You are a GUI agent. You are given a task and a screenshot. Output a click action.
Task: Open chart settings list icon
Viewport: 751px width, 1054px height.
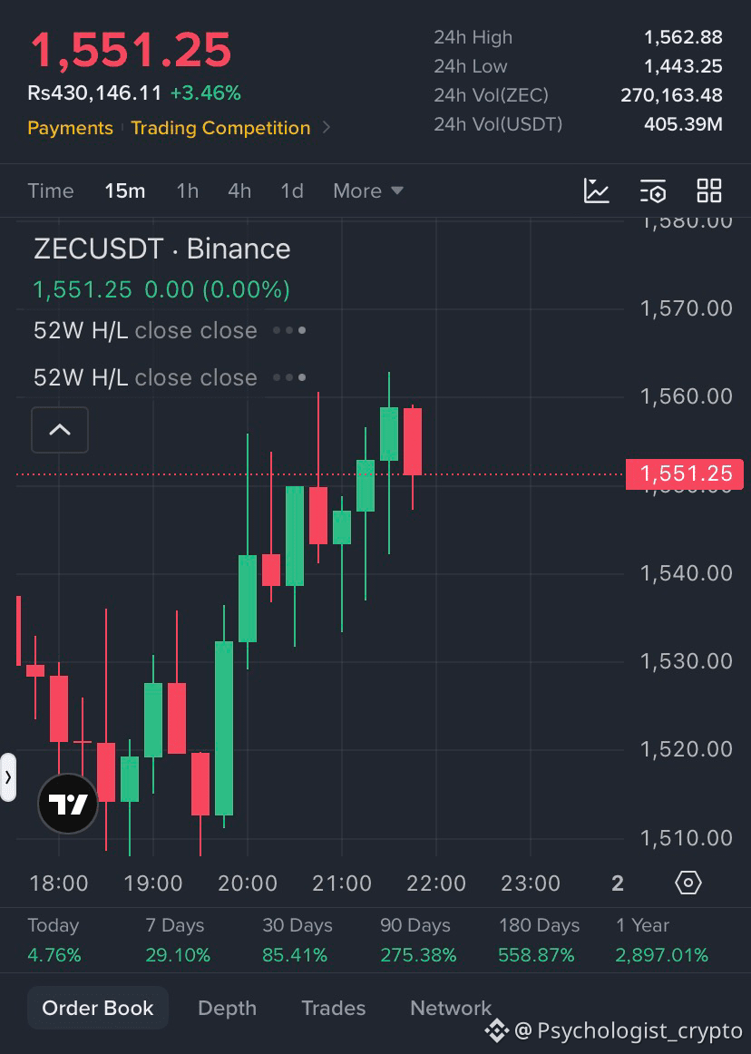652,190
